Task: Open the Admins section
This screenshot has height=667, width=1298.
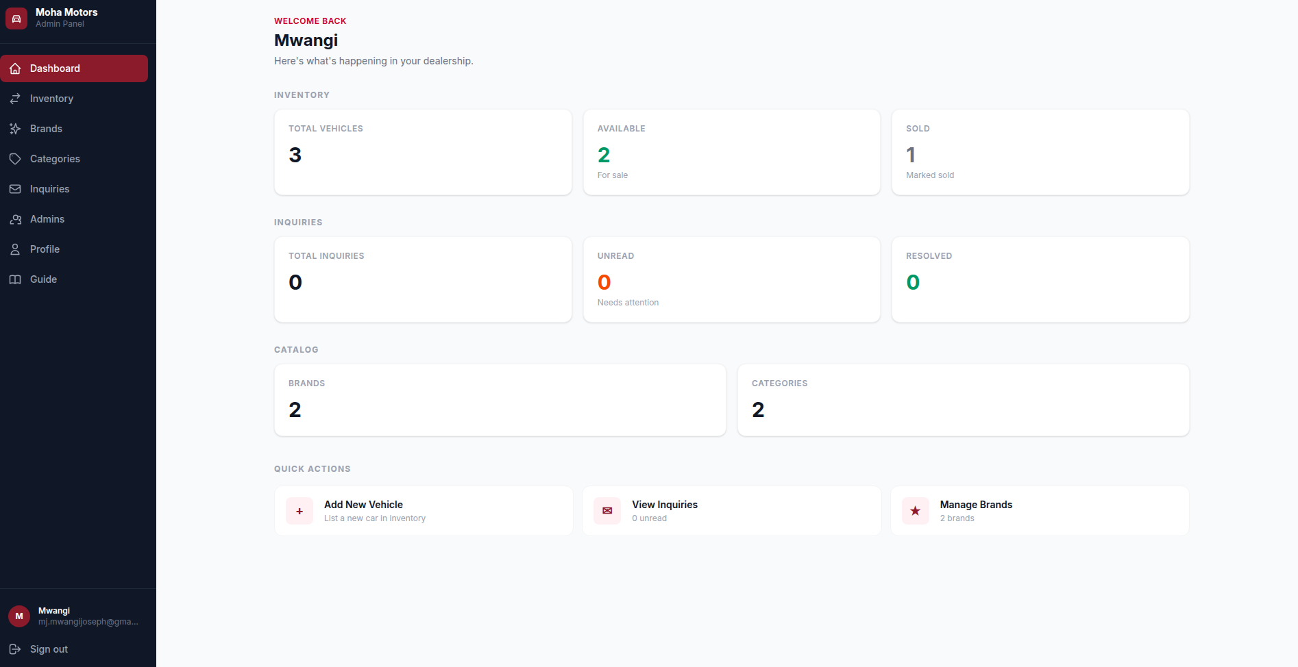Action: click(74, 219)
